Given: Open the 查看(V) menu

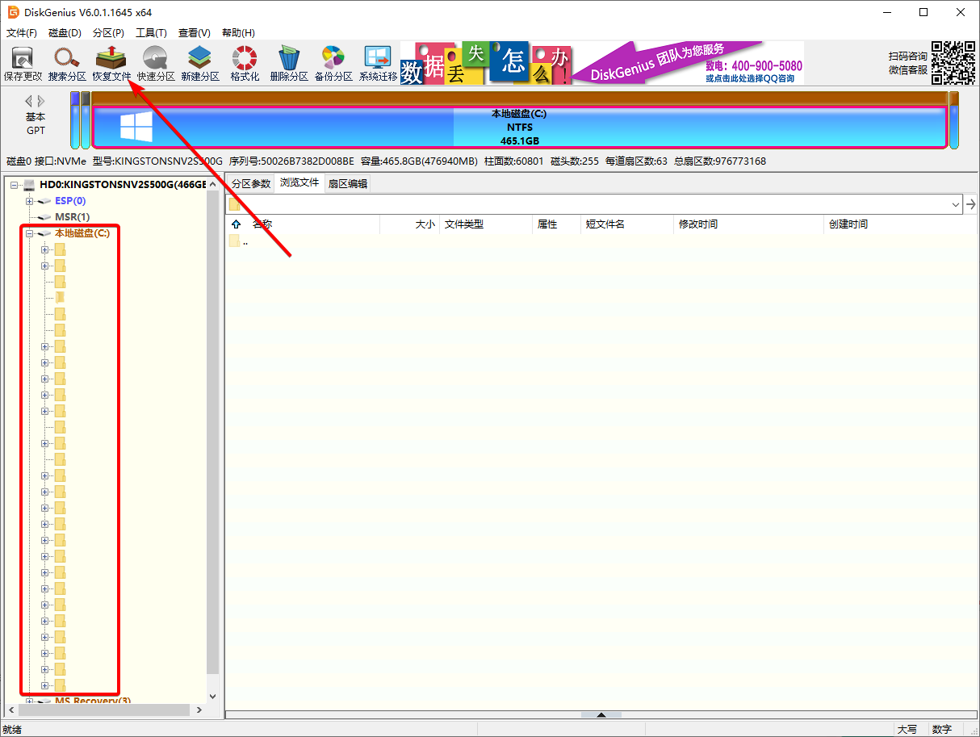Looking at the screenshot, I should click(x=194, y=33).
